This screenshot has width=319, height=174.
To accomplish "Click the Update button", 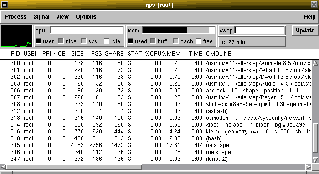I will (x=305, y=30).
